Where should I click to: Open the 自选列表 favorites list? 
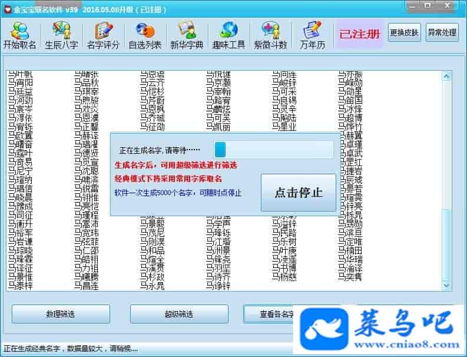pos(145,35)
